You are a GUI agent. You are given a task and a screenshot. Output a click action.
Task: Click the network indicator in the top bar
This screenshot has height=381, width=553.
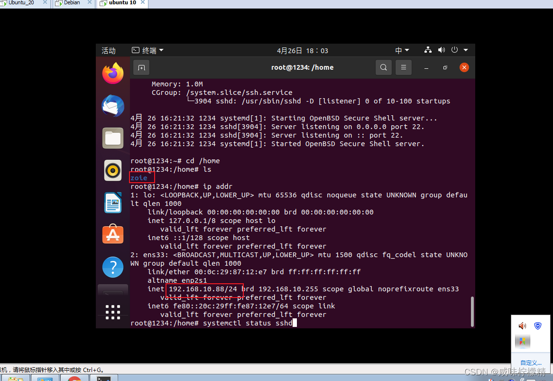tap(427, 49)
